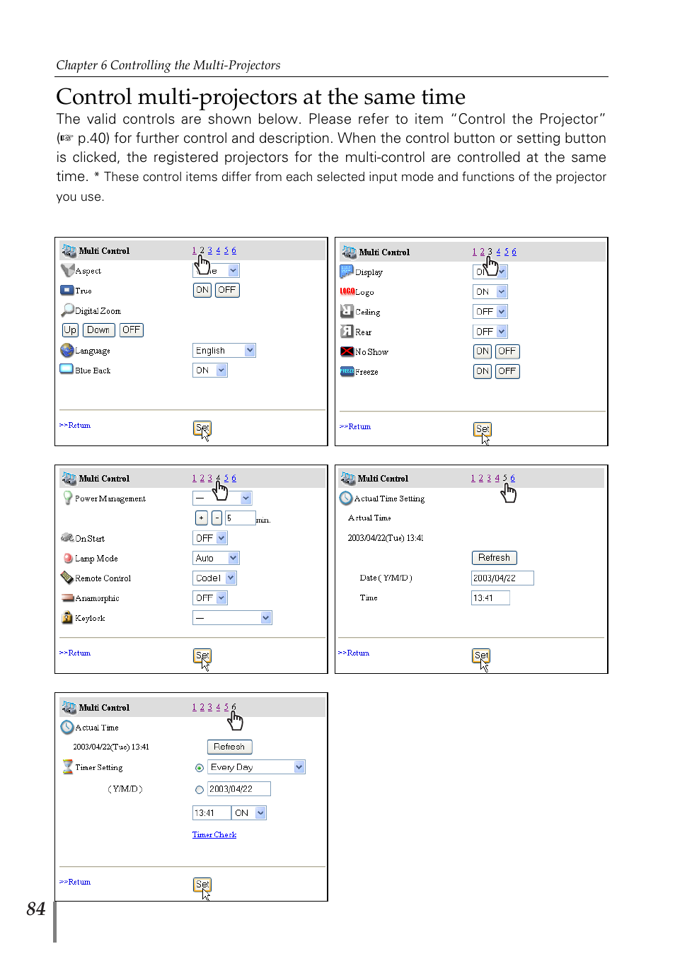Viewport: 675px width, 956px height.
Task: Click the Keylock icon
Action: [67, 617]
